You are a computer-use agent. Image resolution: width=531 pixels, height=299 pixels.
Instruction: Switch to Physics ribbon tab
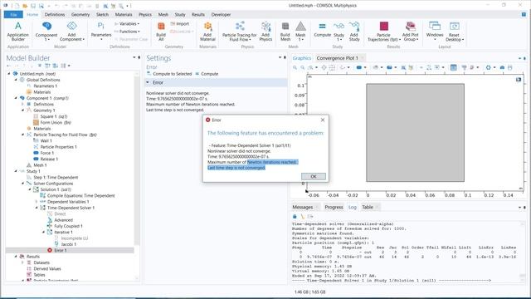click(145, 15)
